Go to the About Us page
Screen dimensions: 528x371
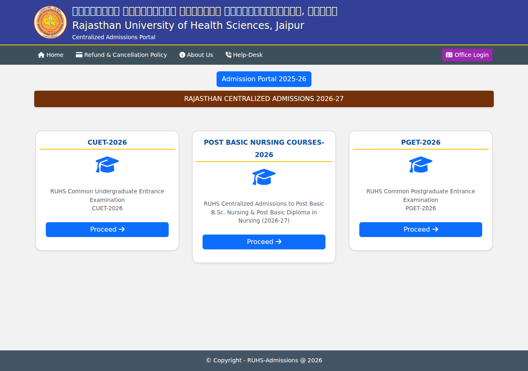point(196,55)
